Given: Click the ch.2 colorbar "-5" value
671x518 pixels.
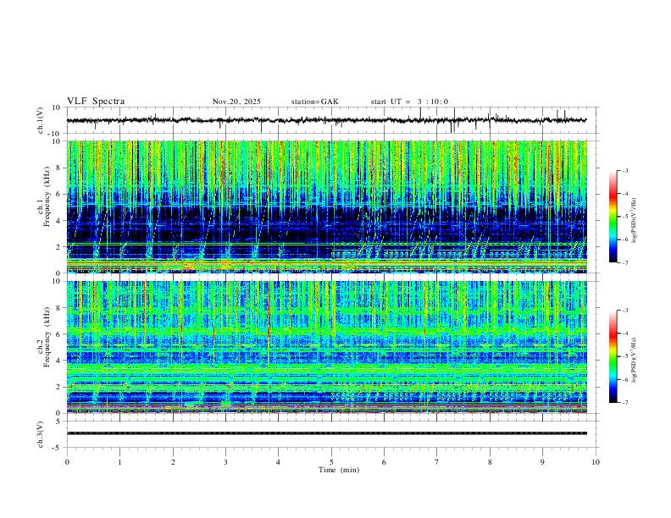Looking at the screenshot, I should tap(625, 356).
